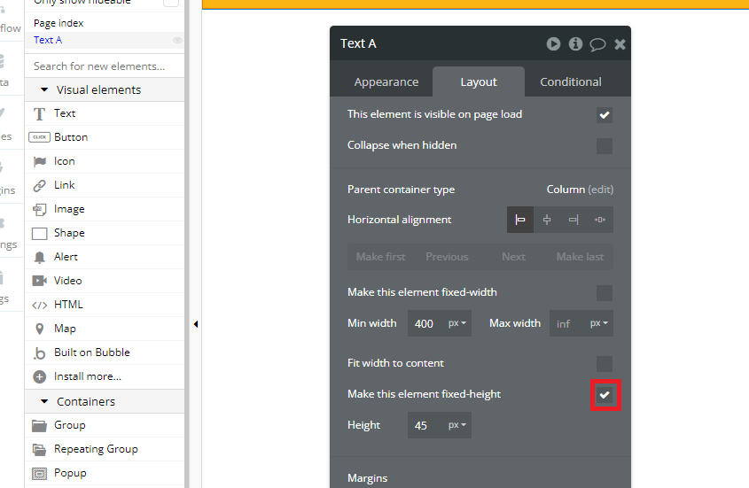Viewport: 749px width, 488px height.
Task: Add an Image element from the palette
Action: click(x=69, y=209)
